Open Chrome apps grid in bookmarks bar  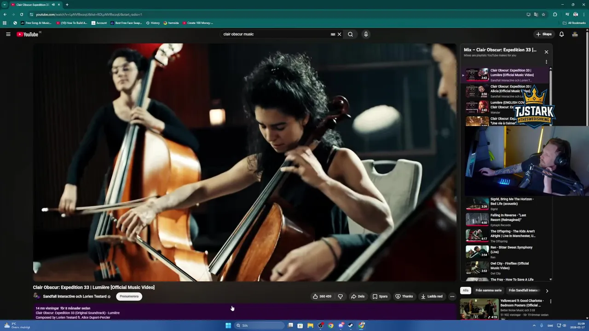5,23
